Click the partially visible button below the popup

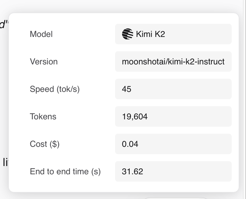coord(175,197)
